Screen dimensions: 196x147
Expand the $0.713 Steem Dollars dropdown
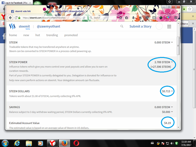pos(168,91)
